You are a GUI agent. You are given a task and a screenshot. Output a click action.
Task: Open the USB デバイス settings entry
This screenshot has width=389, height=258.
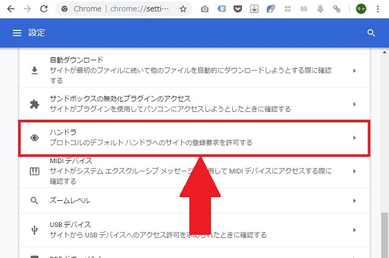(x=194, y=230)
